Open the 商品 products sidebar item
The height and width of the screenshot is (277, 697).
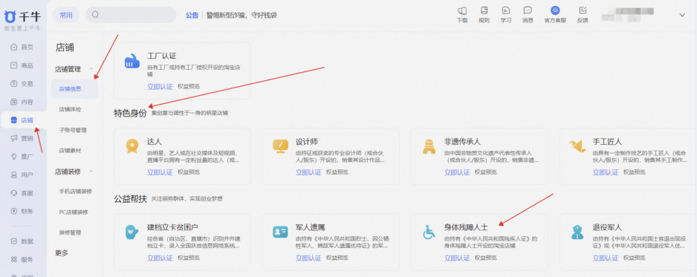(x=22, y=65)
